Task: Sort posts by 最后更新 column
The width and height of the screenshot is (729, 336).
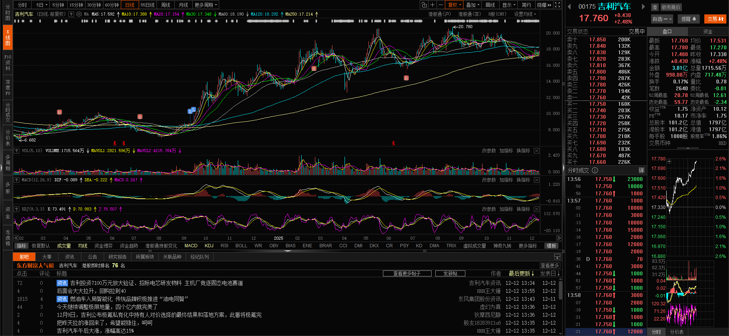Action: (x=521, y=273)
